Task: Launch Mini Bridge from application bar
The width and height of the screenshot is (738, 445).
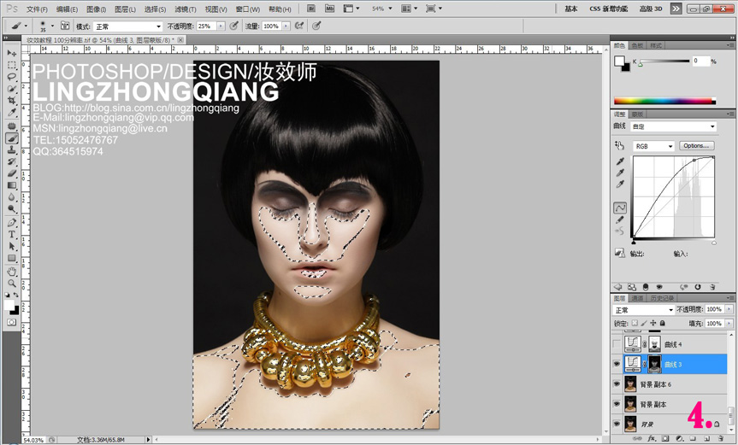Action: [329, 9]
